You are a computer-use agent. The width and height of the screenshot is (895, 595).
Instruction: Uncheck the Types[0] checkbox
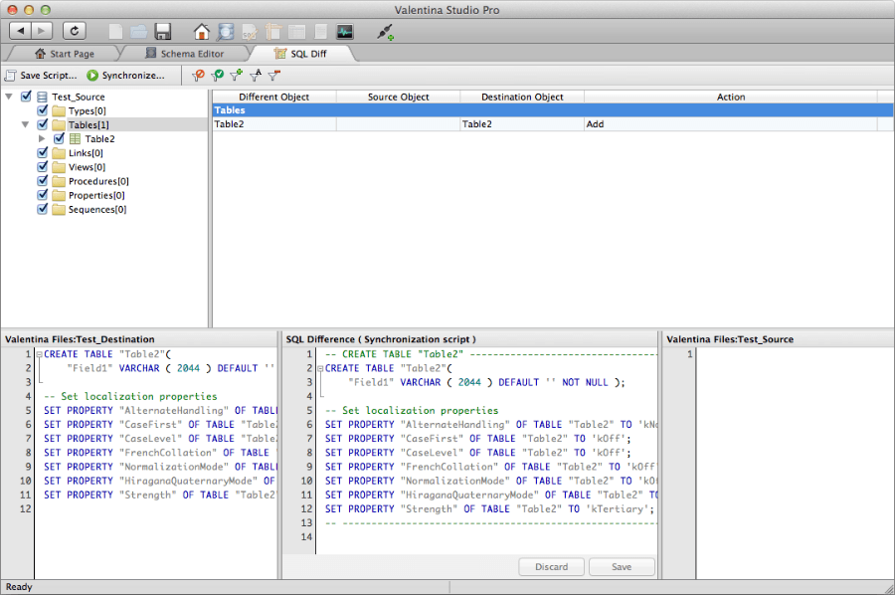[43, 111]
